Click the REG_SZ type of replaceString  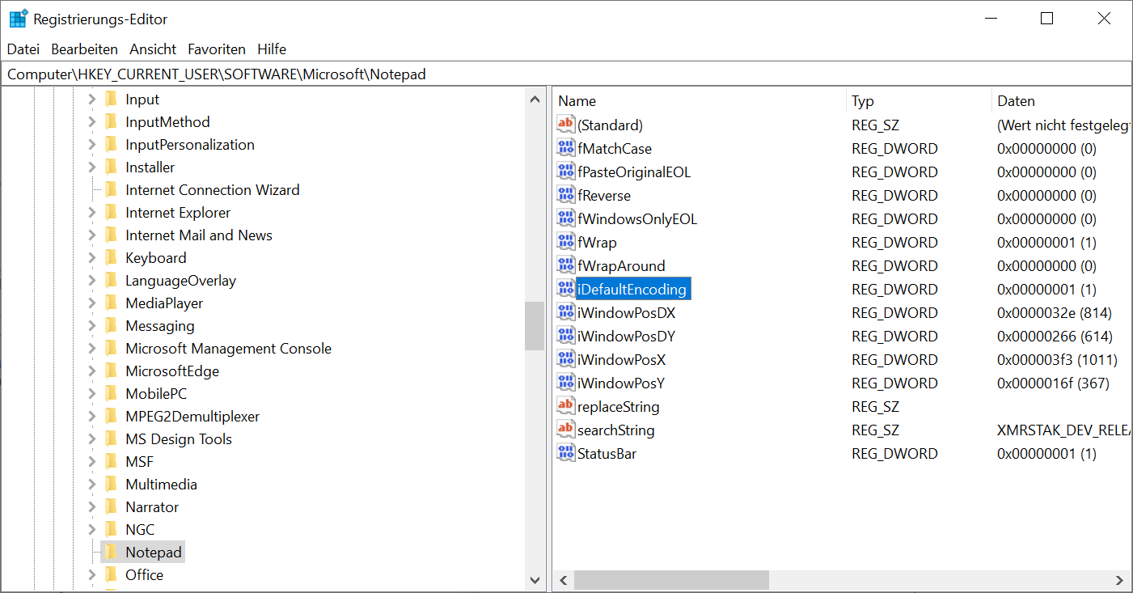click(875, 406)
